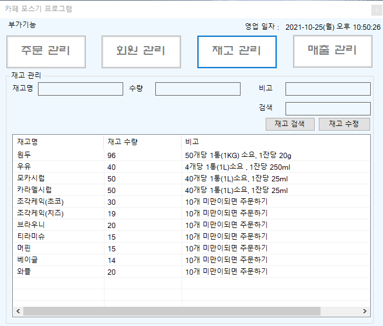Click the 우유 note about 1잔당 250ml

click(238, 167)
